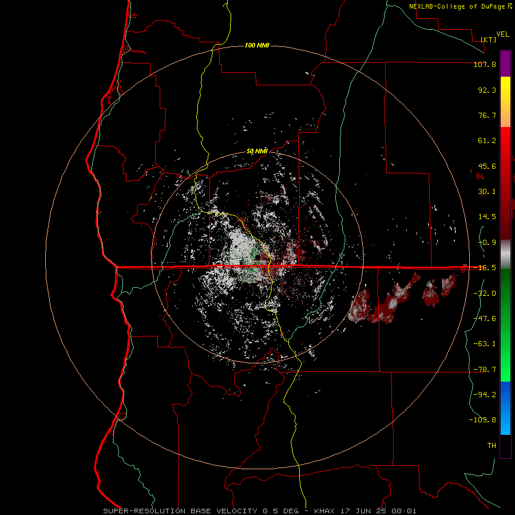Screen dimensions: 515x515
Task: Pick the blue band on color scale
Action: [505, 408]
